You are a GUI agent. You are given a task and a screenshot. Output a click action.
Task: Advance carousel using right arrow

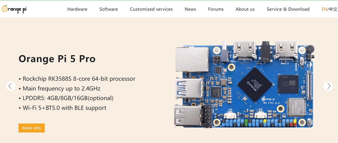coord(328,86)
